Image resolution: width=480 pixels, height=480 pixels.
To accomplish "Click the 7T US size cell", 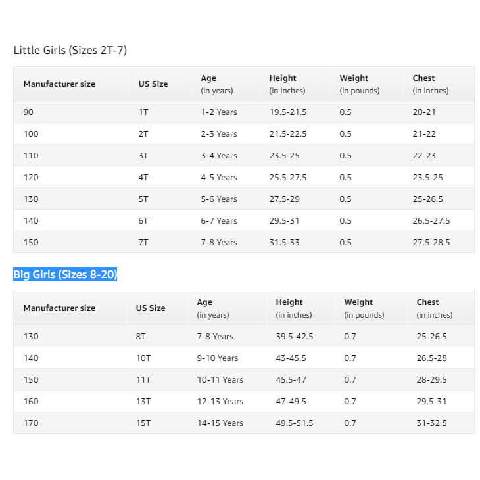I will [143, 243].
